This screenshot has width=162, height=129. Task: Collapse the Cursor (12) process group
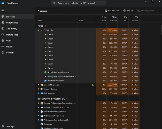[38, 30]
